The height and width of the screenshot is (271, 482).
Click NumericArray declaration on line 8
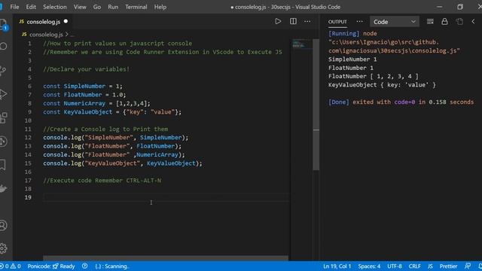(84, 103)
